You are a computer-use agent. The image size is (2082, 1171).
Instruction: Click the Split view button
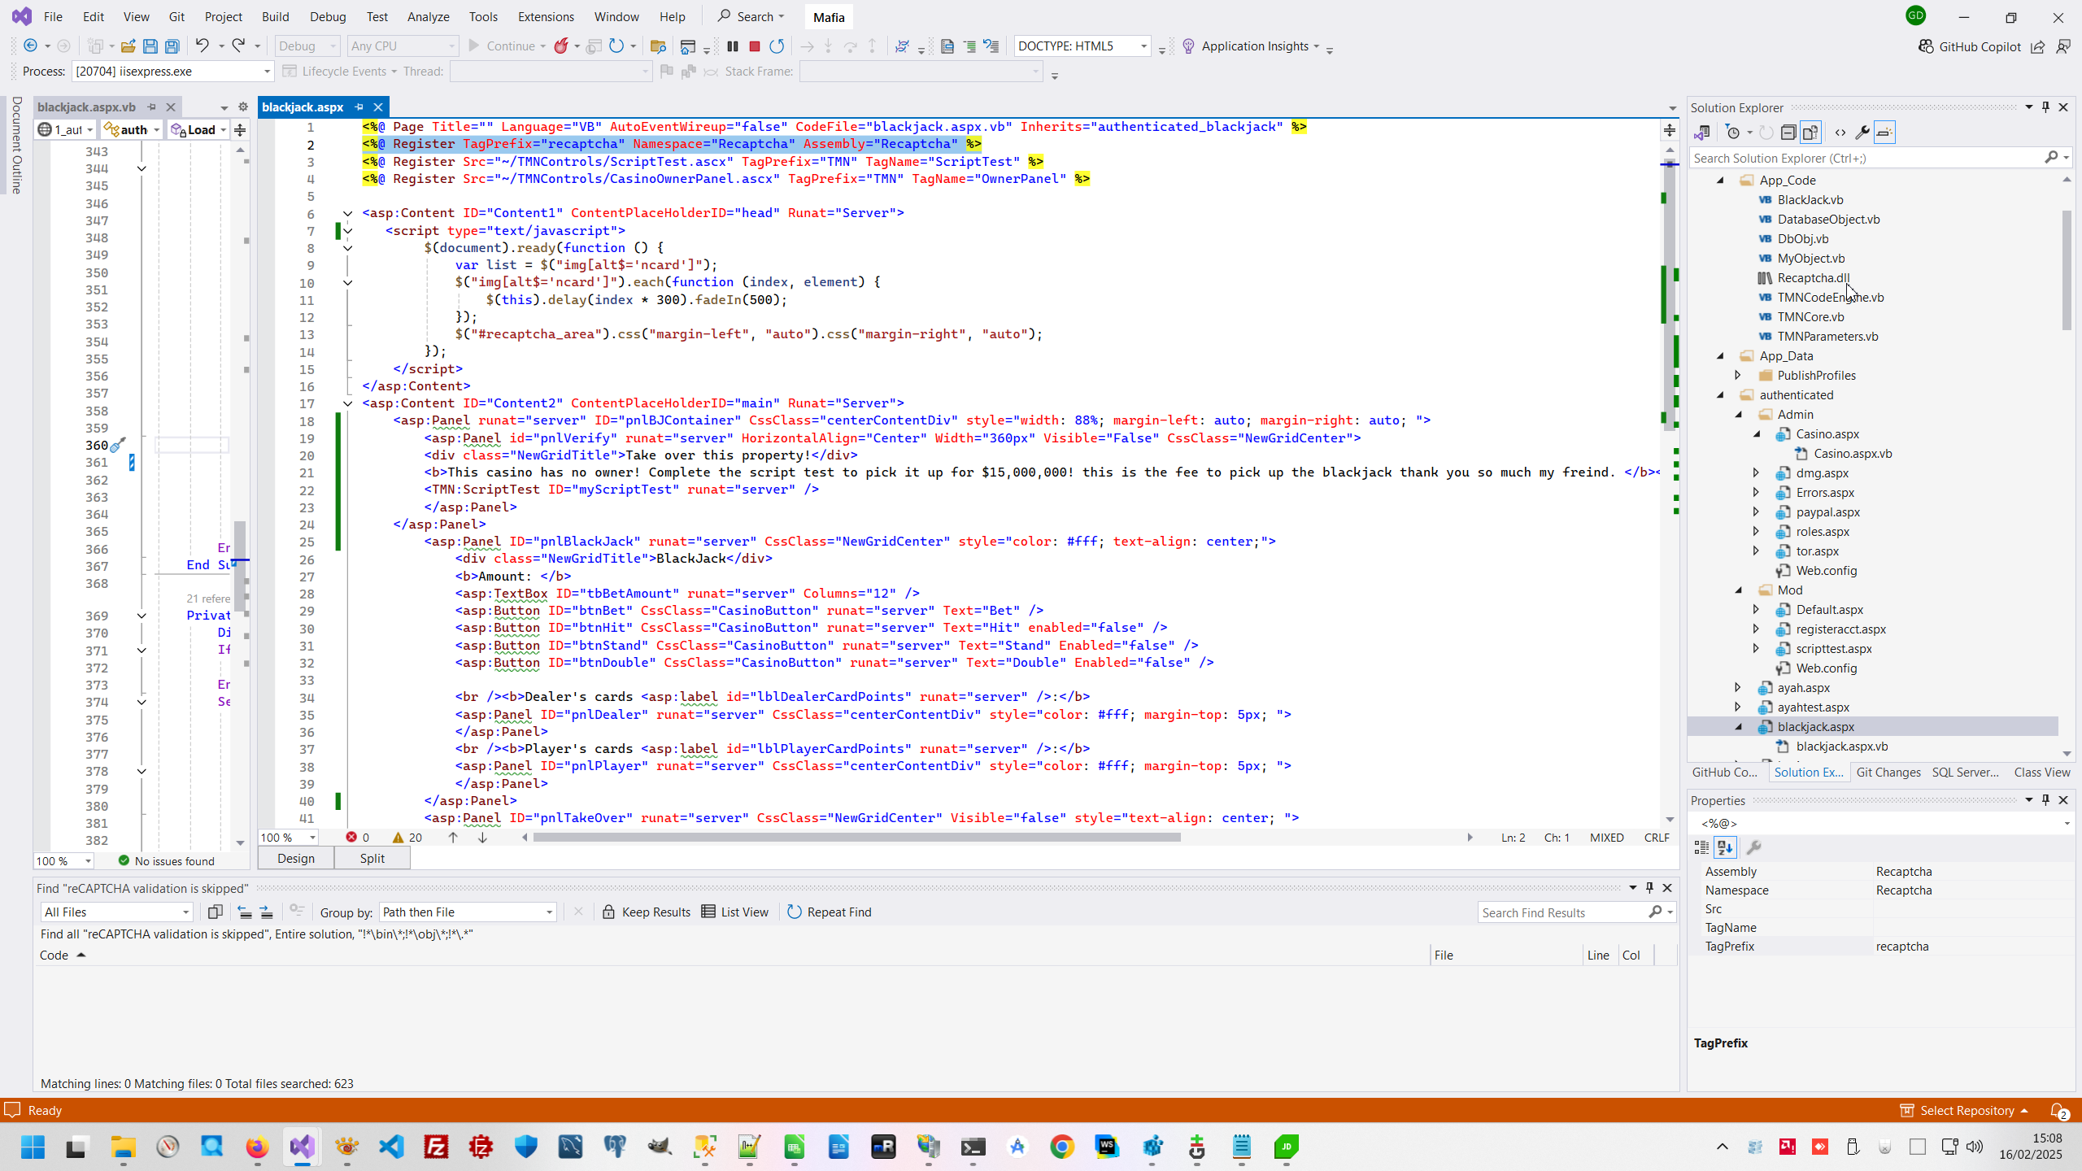pyautogui.click(x=372, y=859)
